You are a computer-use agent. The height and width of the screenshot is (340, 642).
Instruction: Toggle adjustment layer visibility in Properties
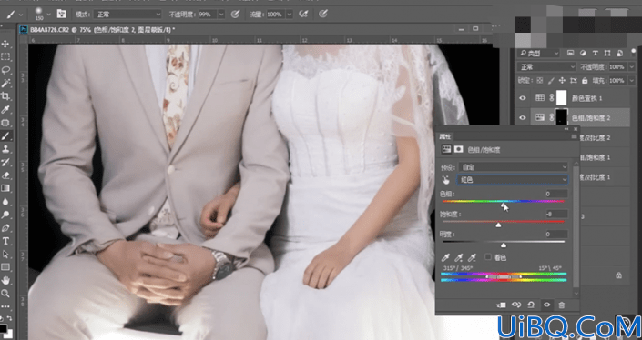point(546,305)
